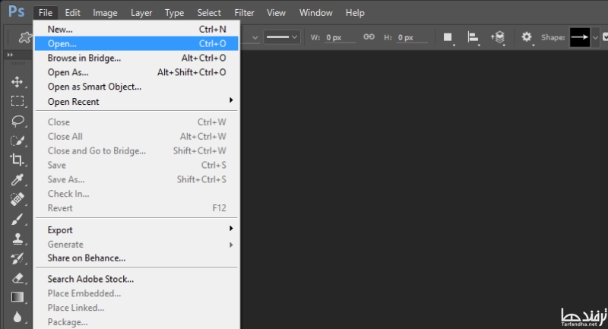Select the Clone Stamp tool
608x329 pixels.
[17, 239]
